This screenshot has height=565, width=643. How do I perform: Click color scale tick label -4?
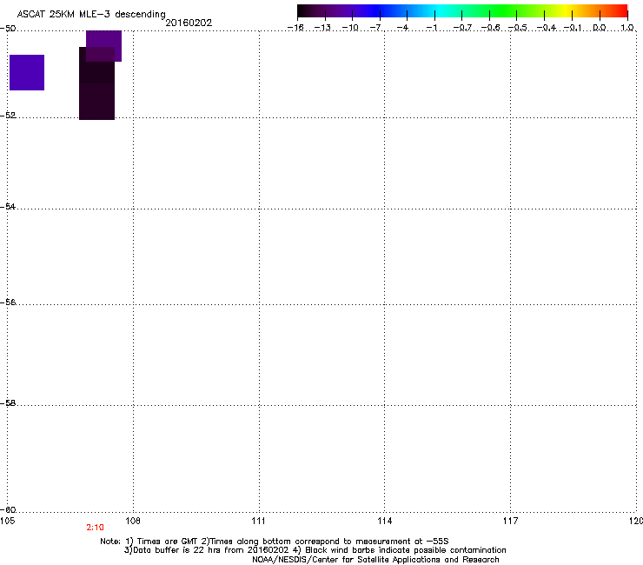[403, 28]
